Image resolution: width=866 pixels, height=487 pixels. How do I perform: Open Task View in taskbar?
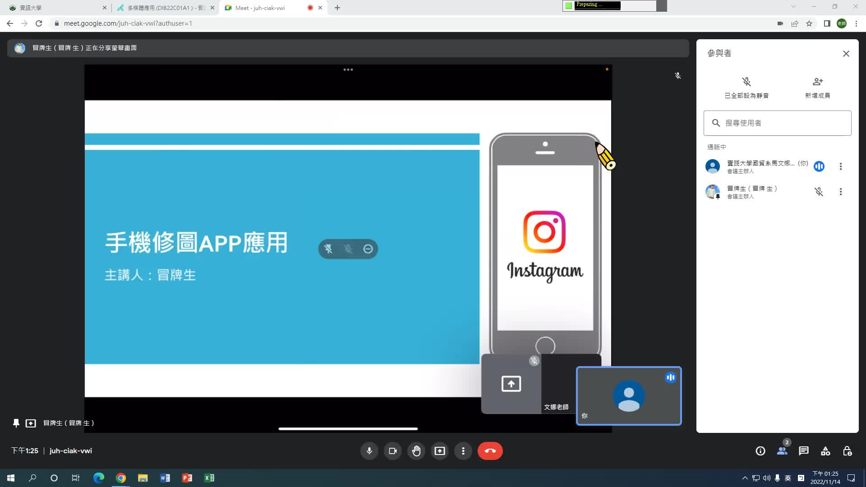click(x=76, y=478)
